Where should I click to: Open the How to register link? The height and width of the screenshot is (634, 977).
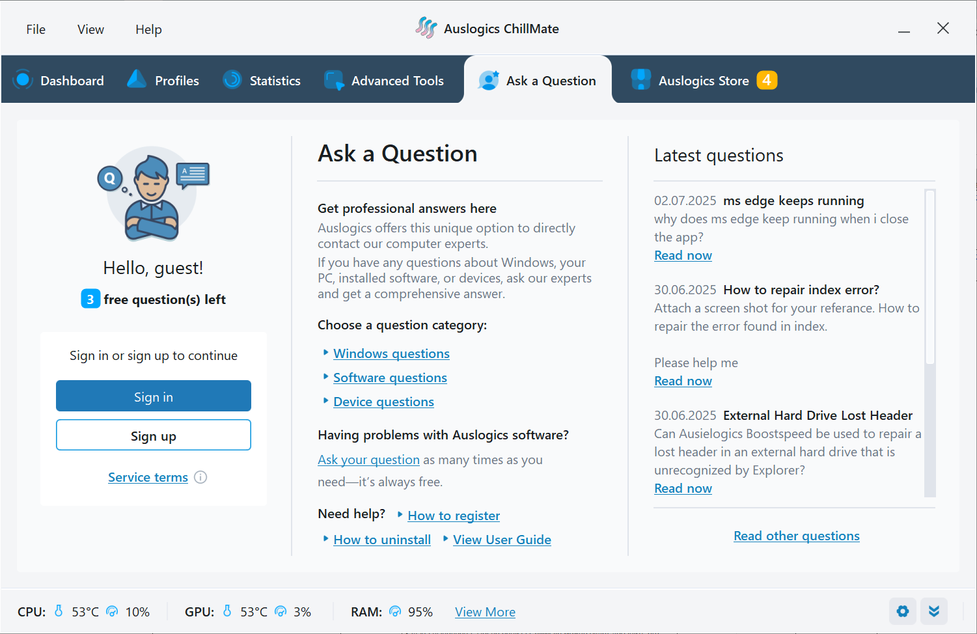point(454,516)
